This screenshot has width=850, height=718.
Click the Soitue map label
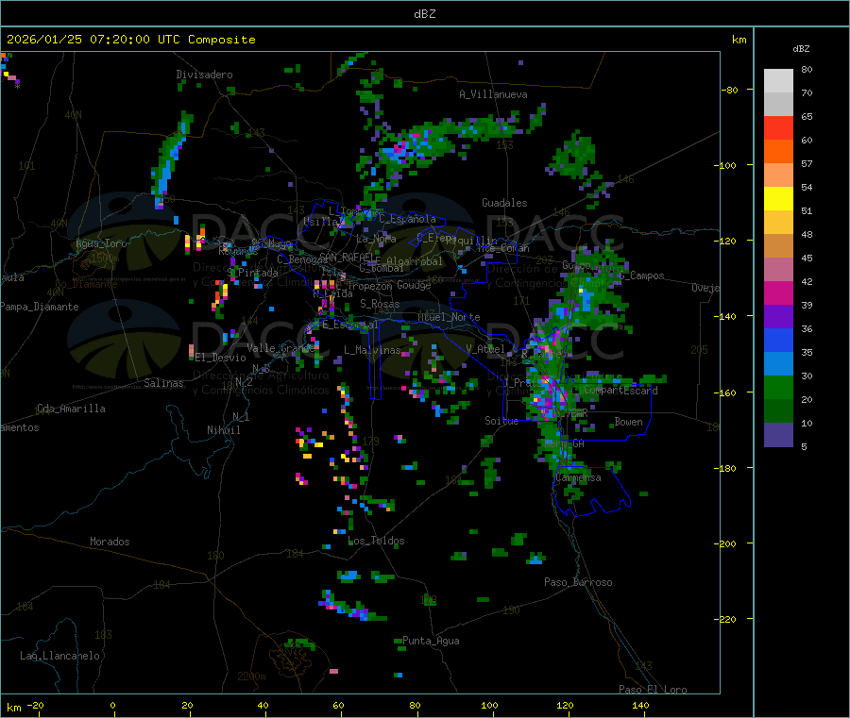click(501, 421)
